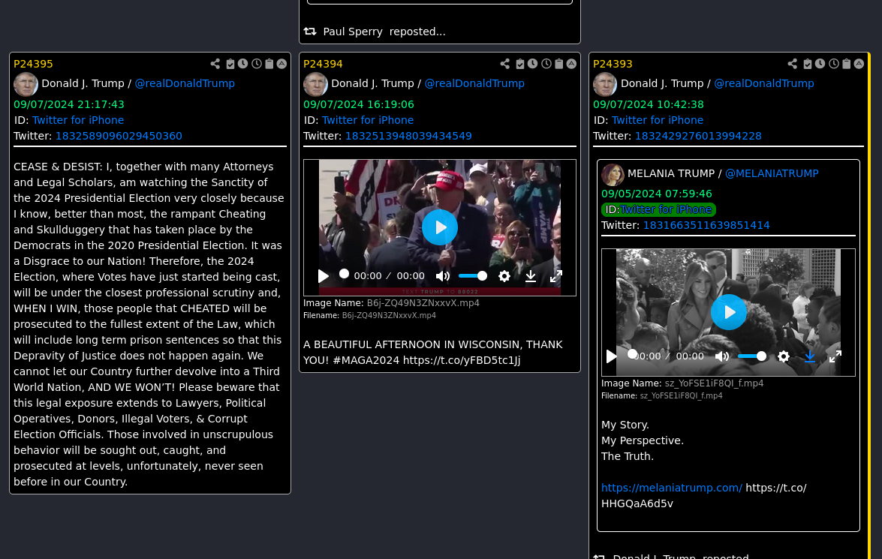Open @realDonaldTrump handle in post P24394

click(474, 83)
